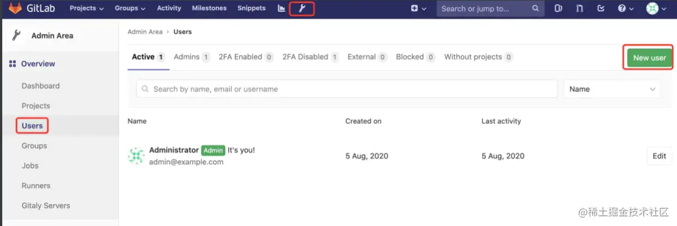Select the 2FA Enabled tab
Viewport: 677px width, 226px height.
click(246, 57)
